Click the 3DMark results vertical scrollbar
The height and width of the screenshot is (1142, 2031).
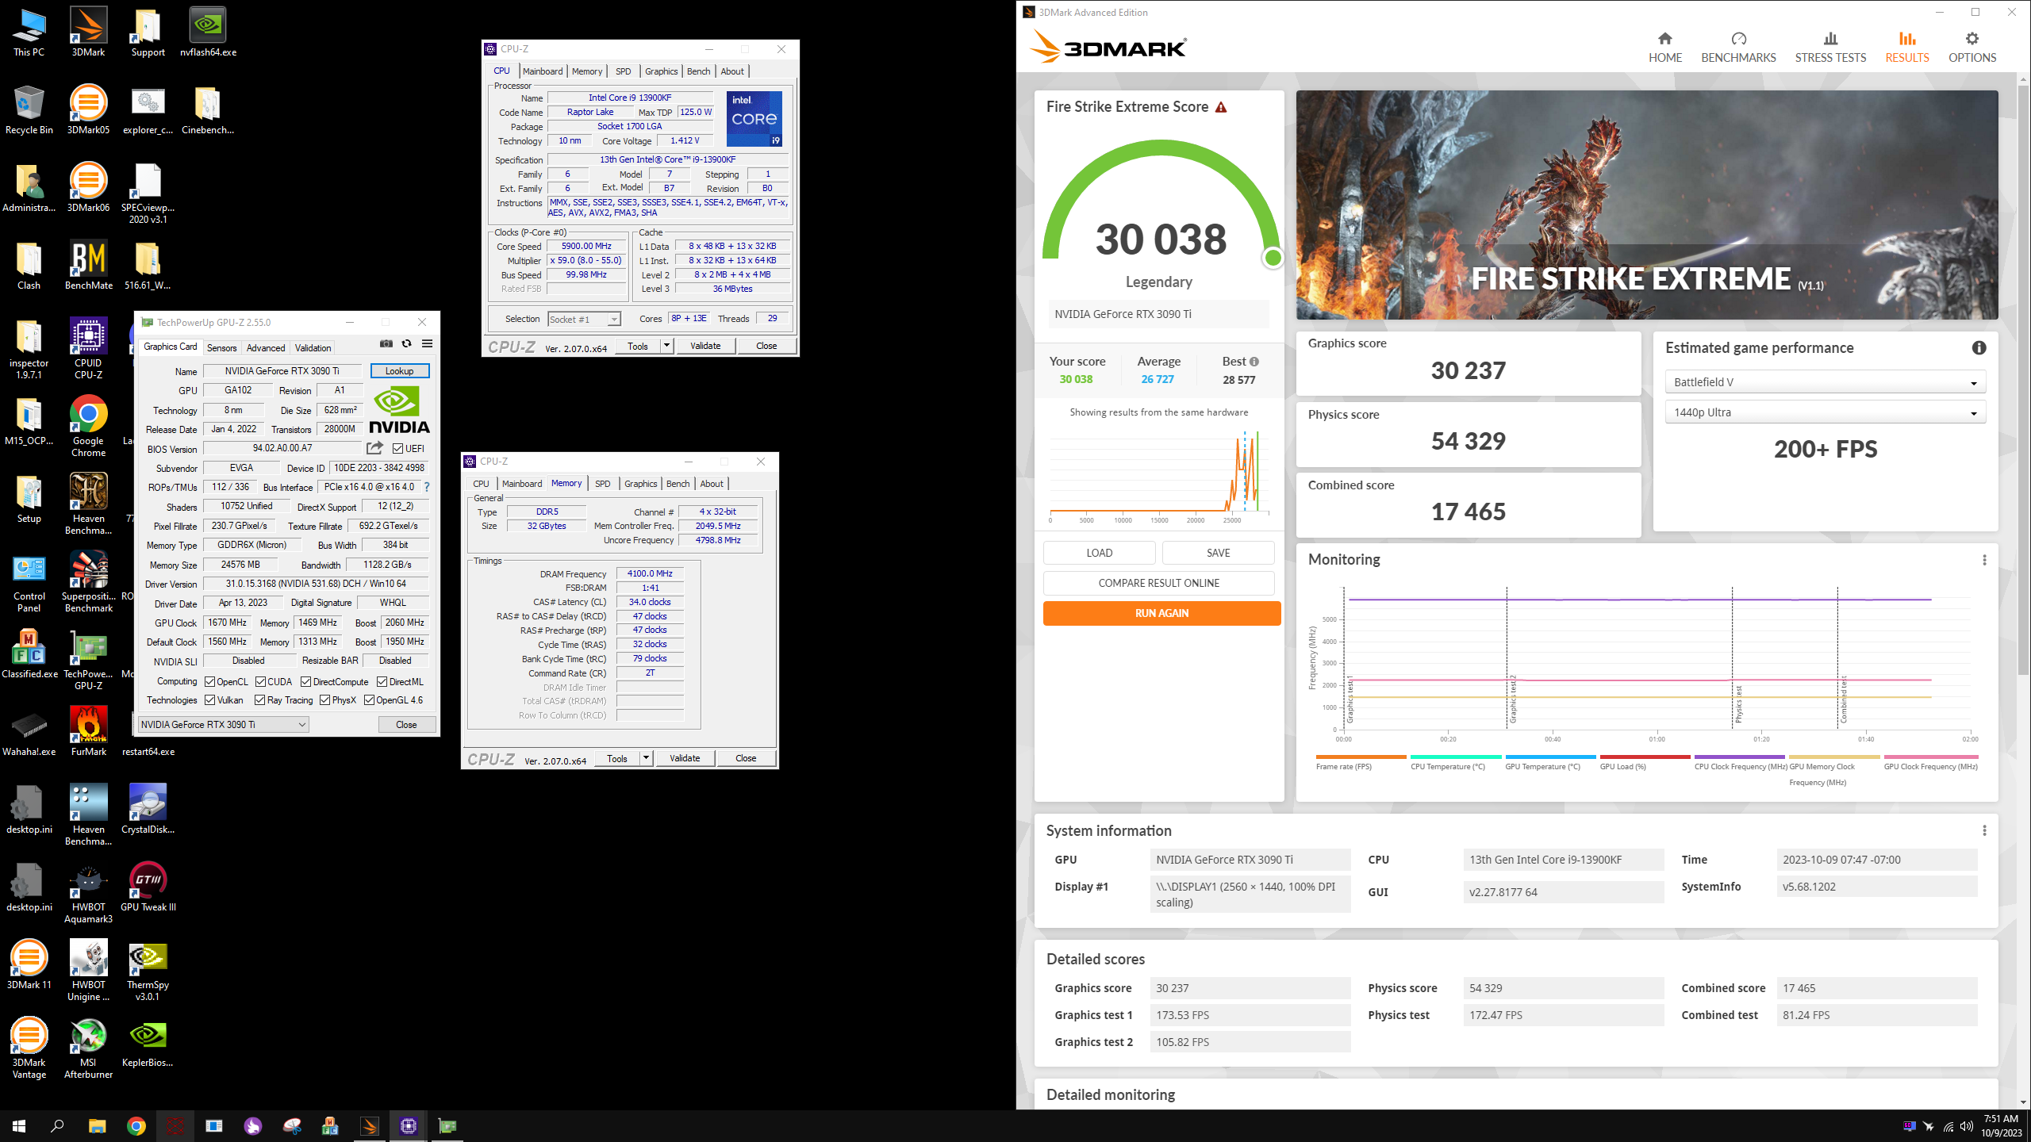[2023, 381]
